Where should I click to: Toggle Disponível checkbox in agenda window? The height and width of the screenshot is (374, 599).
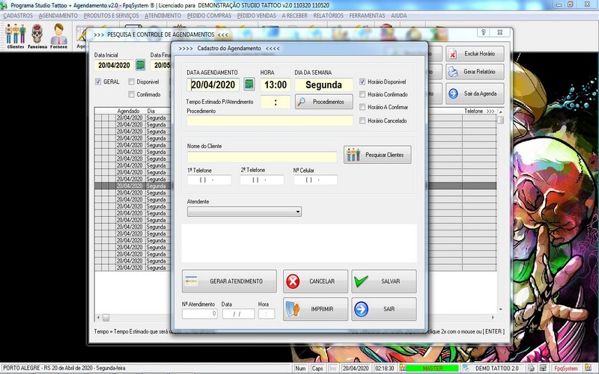click(132, 82)
